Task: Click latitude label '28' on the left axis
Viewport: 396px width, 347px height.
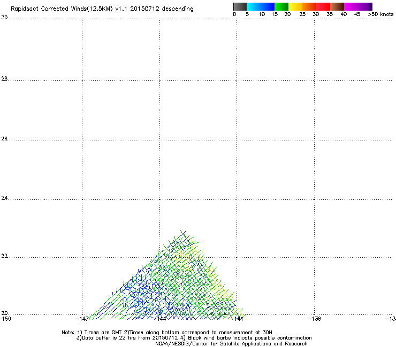Action: pyautogui.click(x=4, y=79)
